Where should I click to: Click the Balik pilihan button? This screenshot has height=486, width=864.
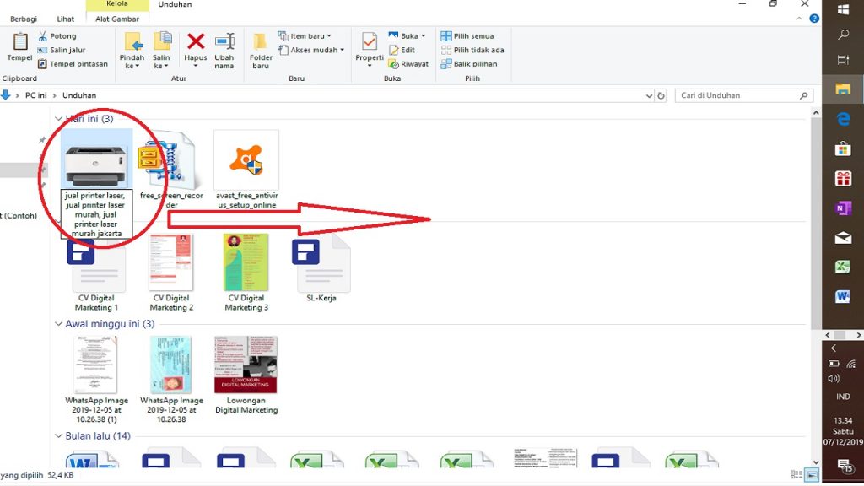tap(468, 64)
